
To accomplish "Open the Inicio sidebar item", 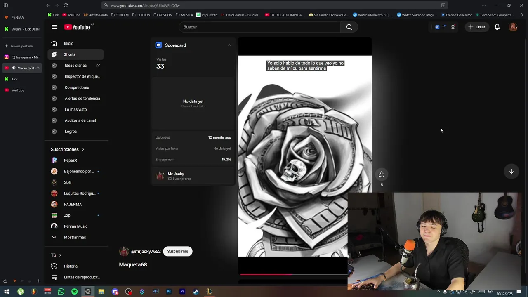I will click(x=75, y=43).
